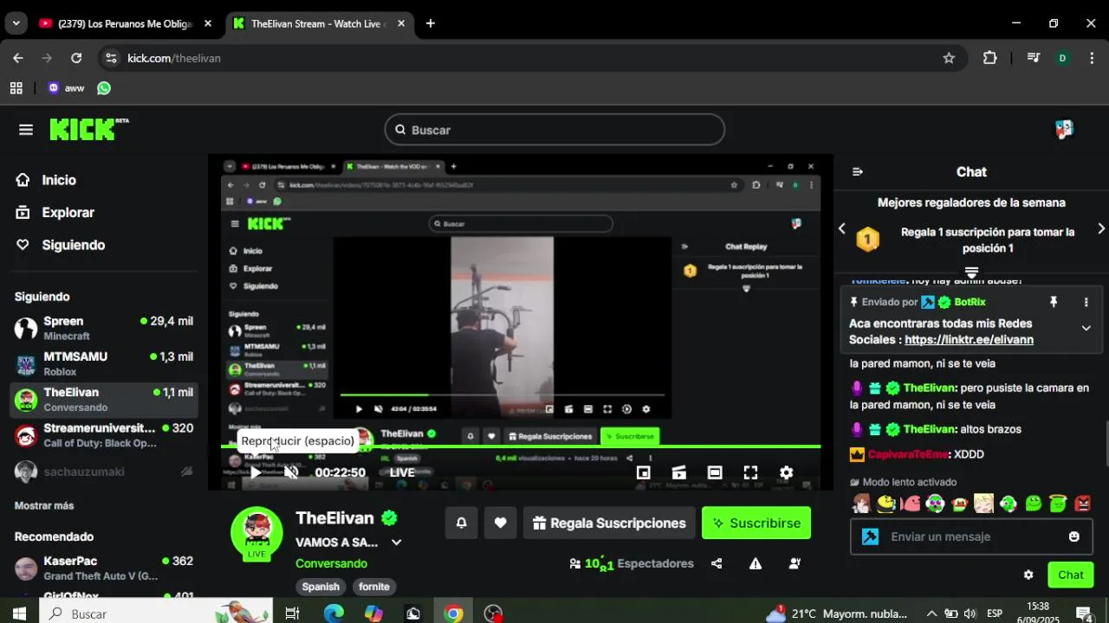Unmute the stream volume icon

click(x=291, y=472)
